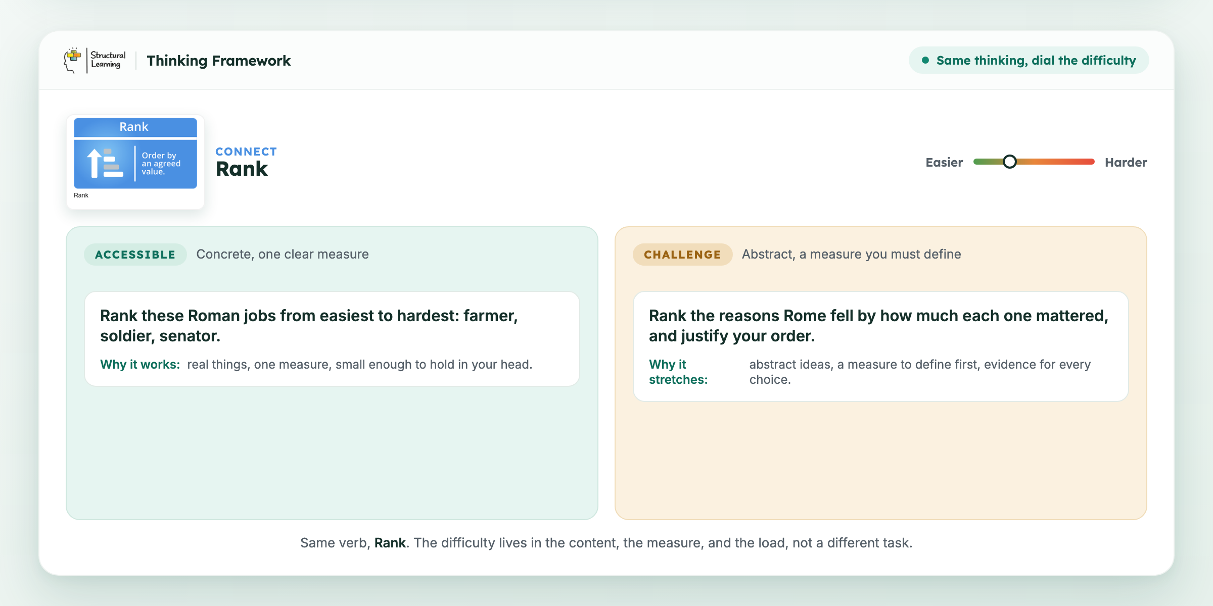Open the Rank card thumbnail
This screenshot has width=1213, height=606.
tap(135, 162)
